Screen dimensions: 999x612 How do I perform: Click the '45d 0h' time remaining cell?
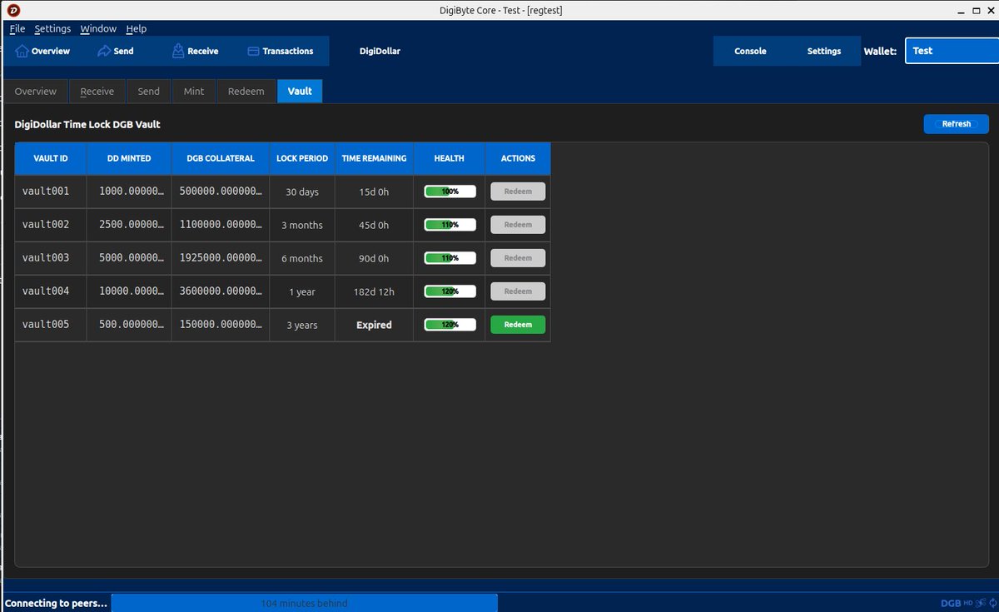374,225
